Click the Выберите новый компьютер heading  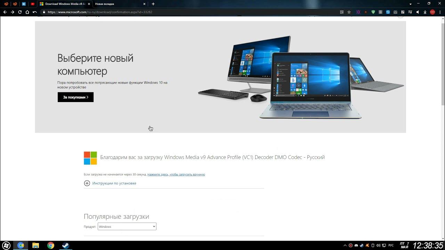(x=95, y=65)
